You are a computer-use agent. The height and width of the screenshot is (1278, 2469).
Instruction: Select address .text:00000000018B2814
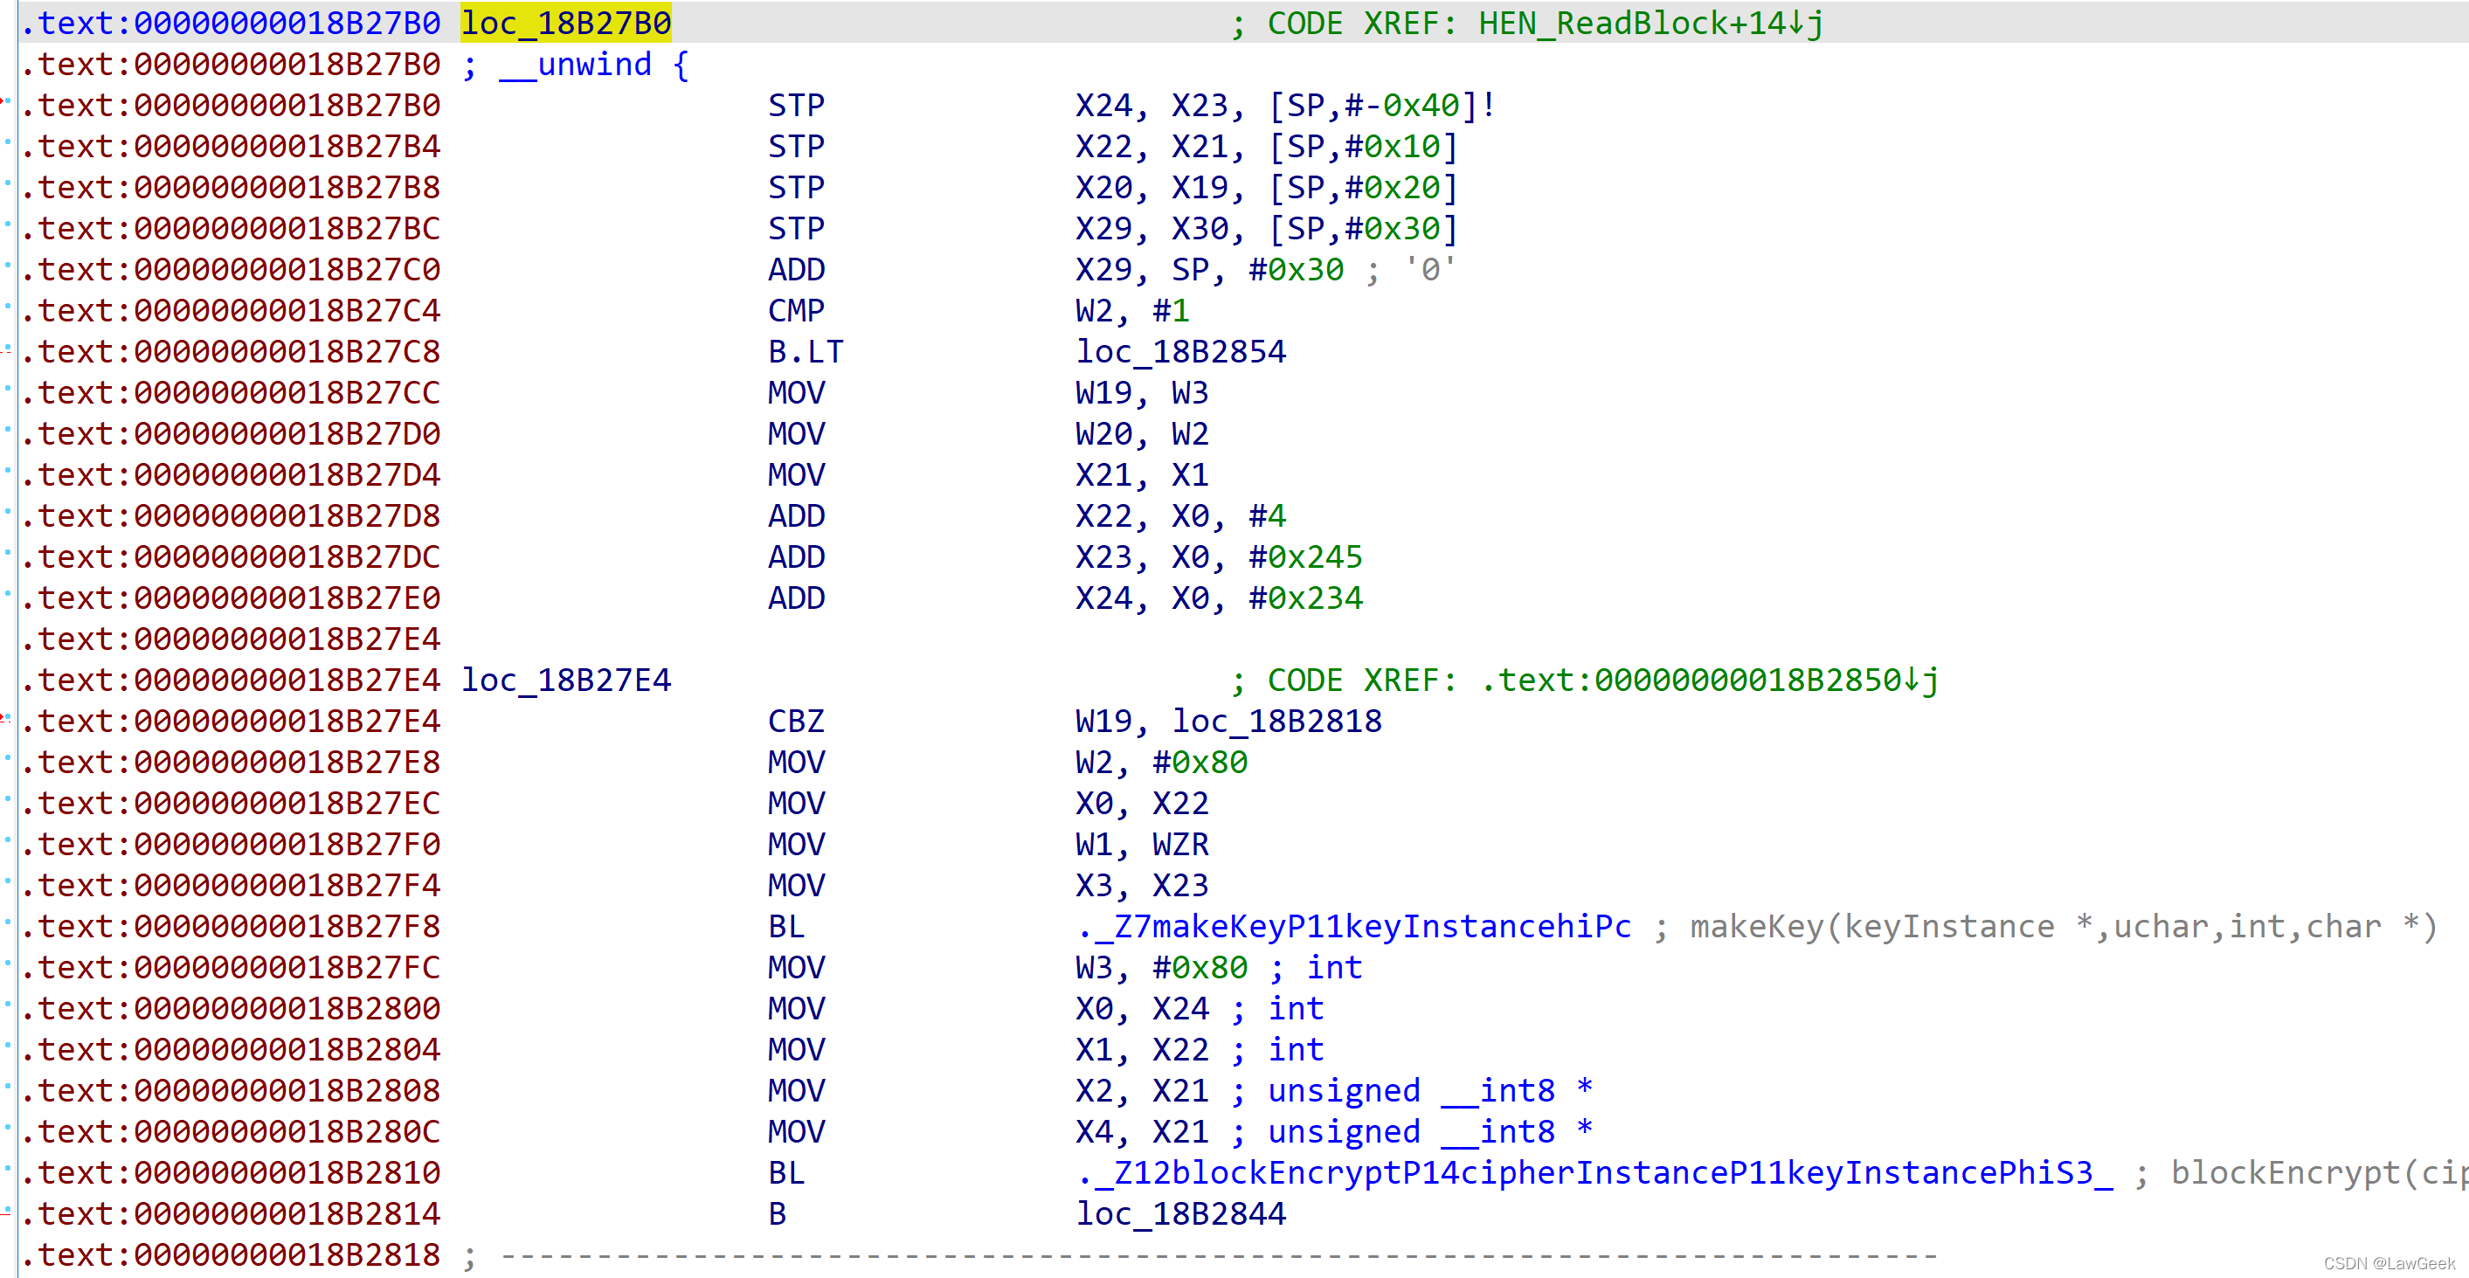230,1214
